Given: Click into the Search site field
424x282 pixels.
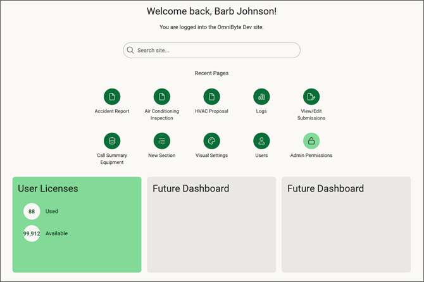Looking at the screenshot, I should (215, 51).
